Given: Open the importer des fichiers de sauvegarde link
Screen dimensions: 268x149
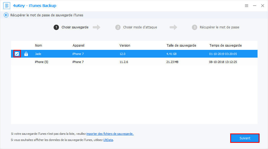Looking at the screenshot, I should click(x=110, y=134).
